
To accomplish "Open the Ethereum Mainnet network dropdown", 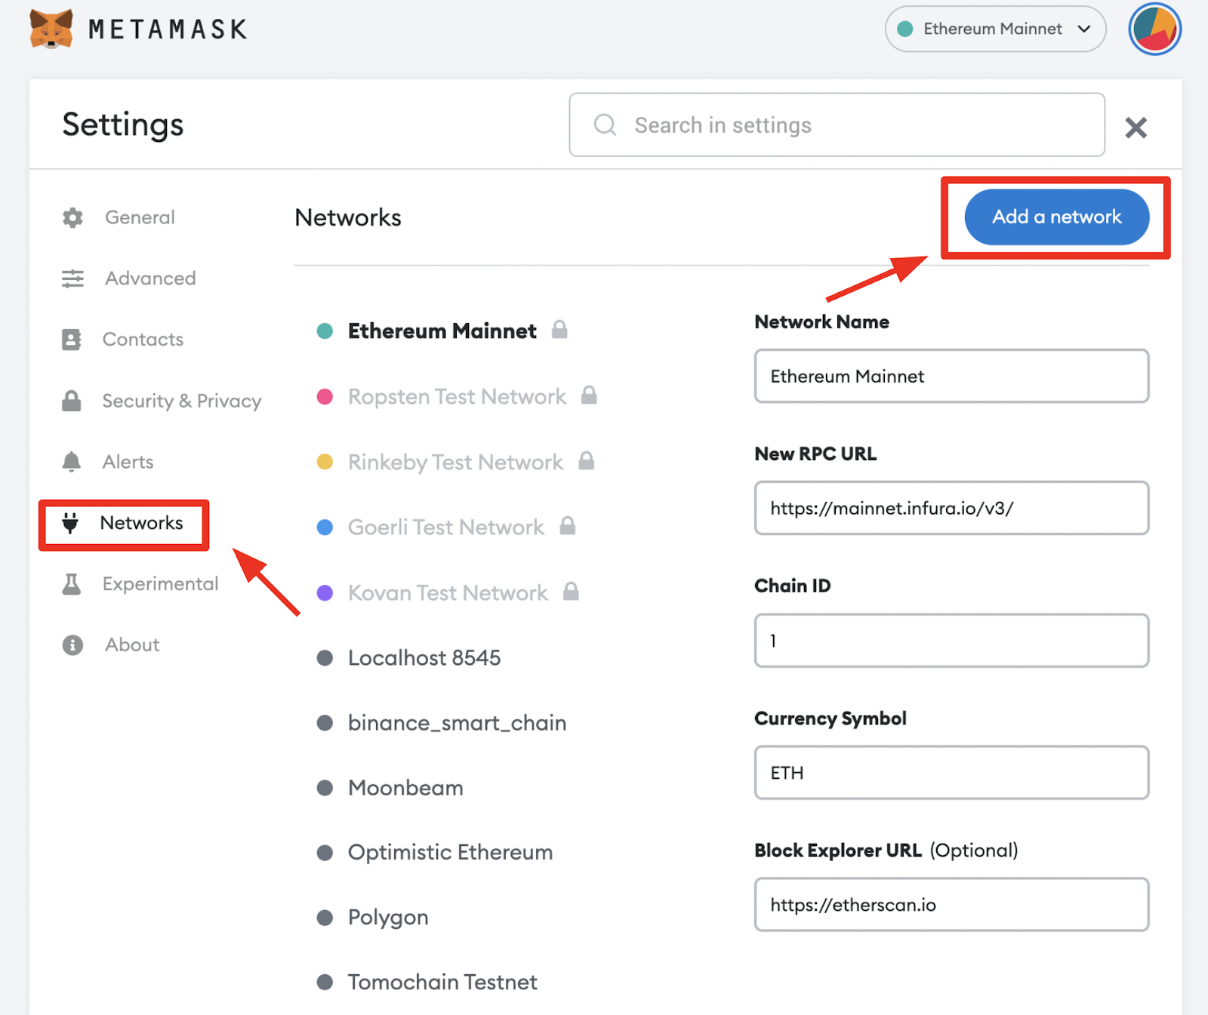I will [x=995, y=29].
